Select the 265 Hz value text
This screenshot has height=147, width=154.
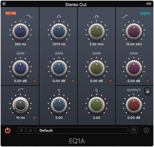coord(20,44)
